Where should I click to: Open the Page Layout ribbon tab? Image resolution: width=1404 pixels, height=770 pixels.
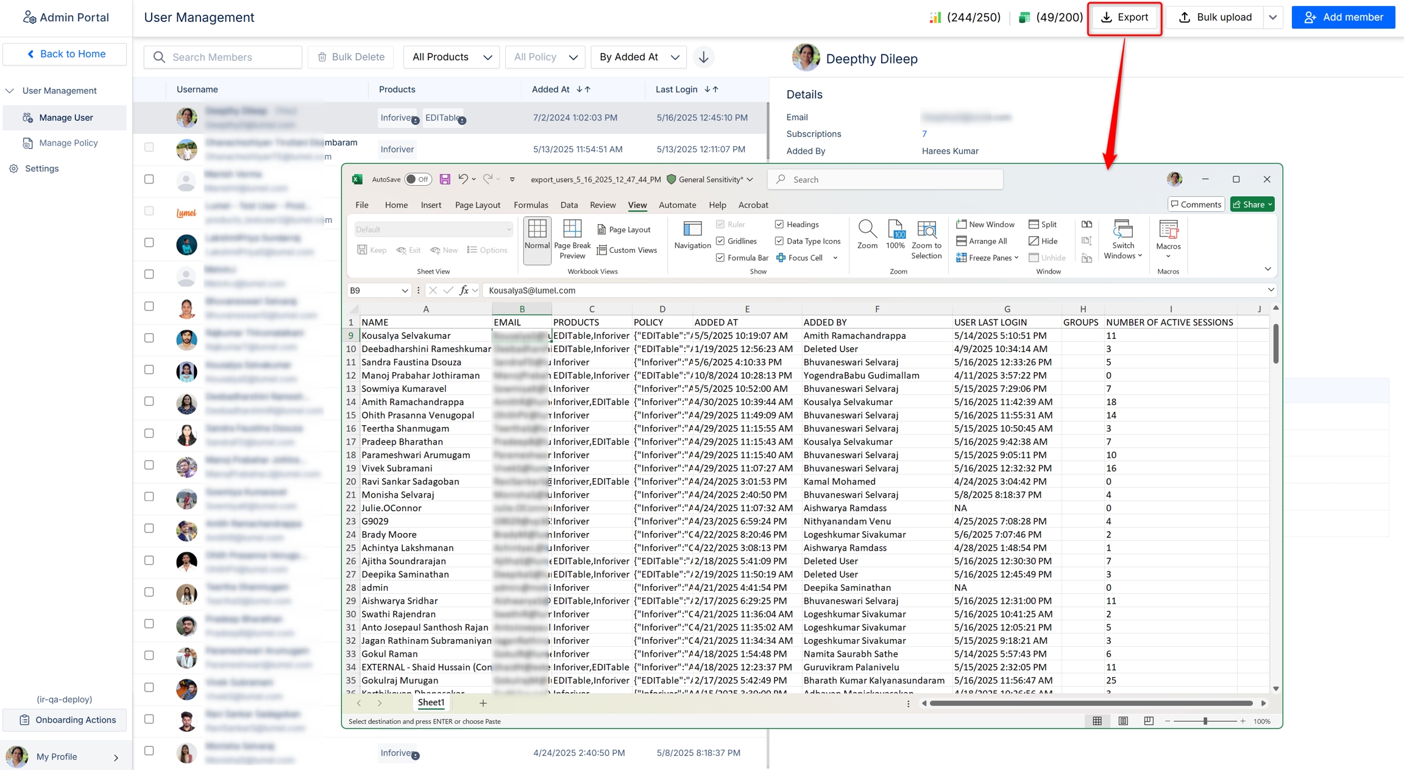477,205
